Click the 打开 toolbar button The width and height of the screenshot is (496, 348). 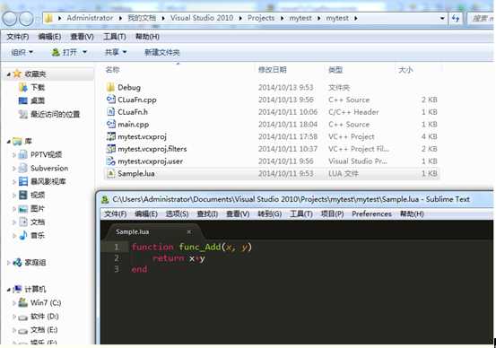pos(65,52)
